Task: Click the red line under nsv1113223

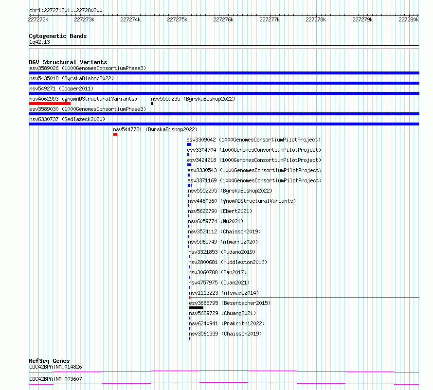Action: coord(304,298)
